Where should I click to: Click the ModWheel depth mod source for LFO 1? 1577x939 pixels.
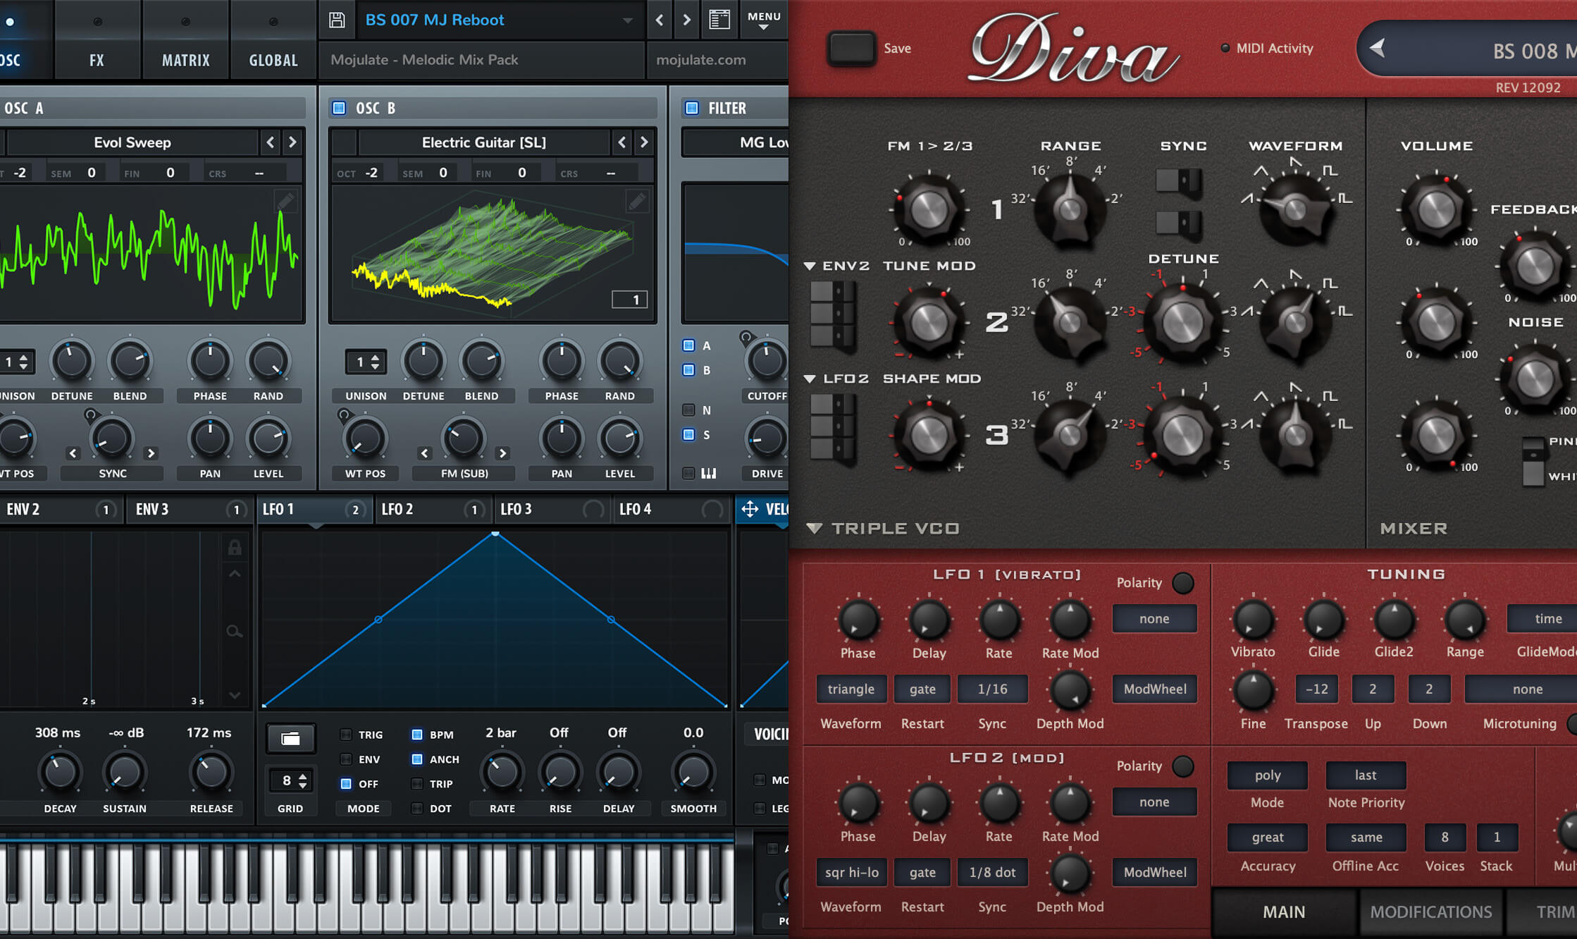point(1154,689)
